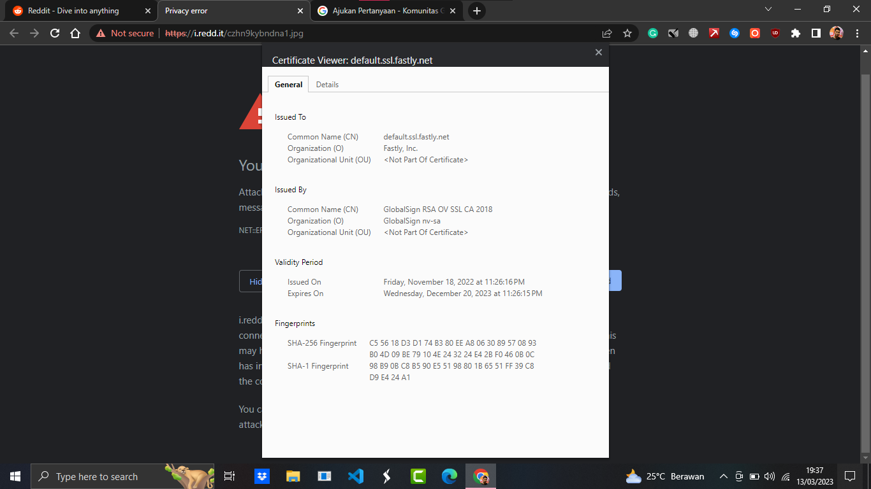Viewport: 871px width, 489px height.
Task: Open the Shazam extension
Action: click(735, 33)
